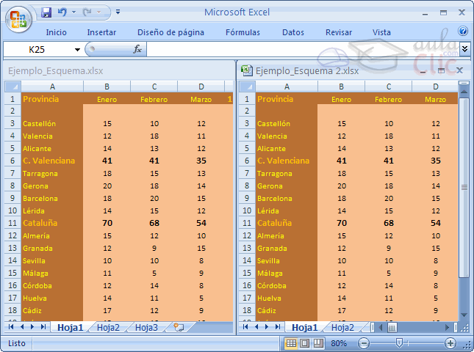
Task: Open the Name Box dropdown arrow
Action: click(x=77, y=49)
